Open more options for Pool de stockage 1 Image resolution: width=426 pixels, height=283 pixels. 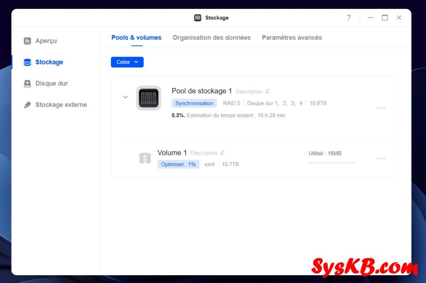pos(381,108)
